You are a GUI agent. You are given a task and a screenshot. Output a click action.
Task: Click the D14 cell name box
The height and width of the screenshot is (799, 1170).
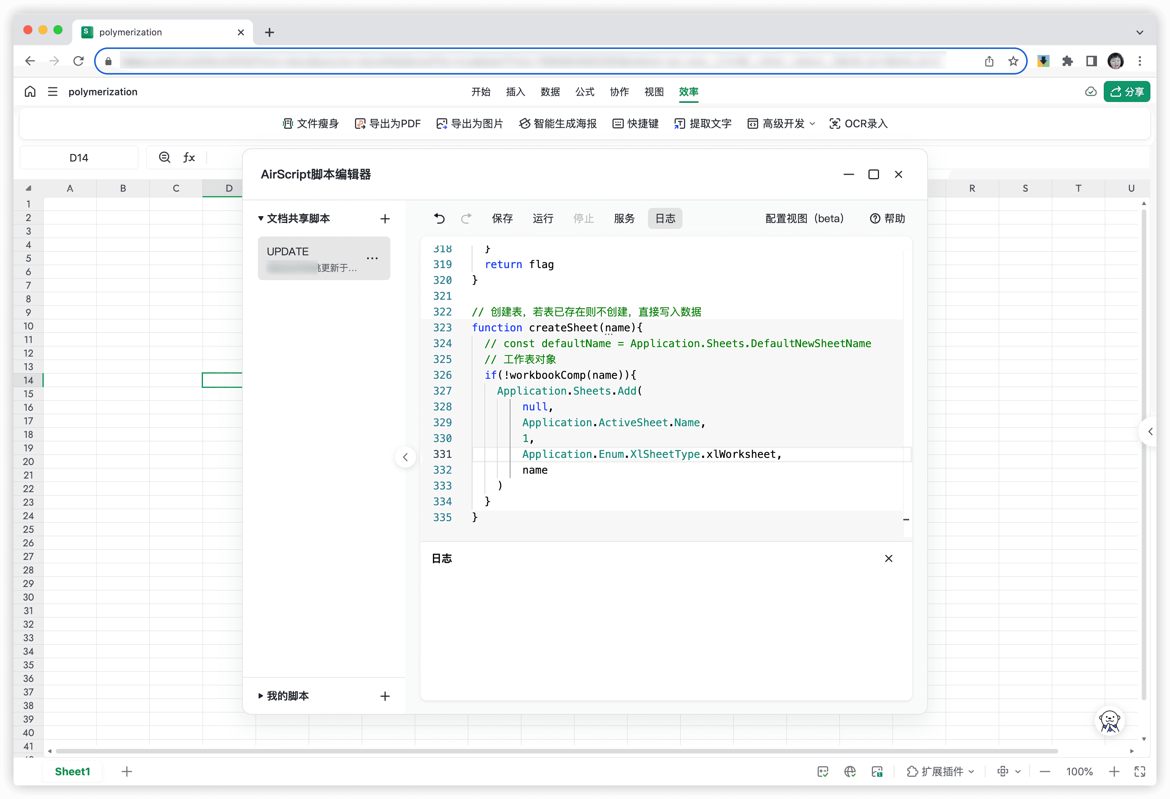coord(79,157)
